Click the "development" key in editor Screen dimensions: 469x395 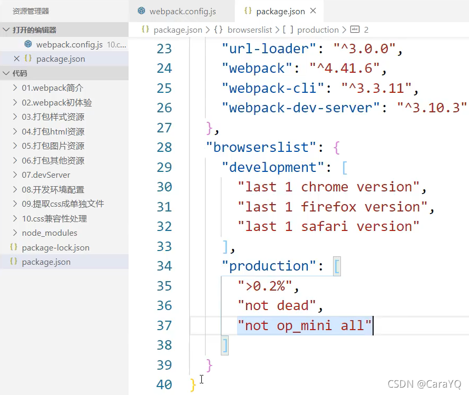coord(273,167)
